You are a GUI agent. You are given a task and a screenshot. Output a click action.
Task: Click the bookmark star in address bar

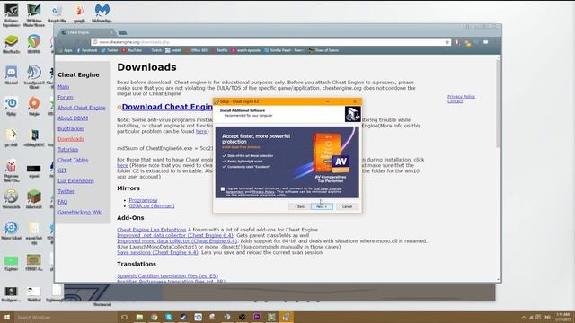[x=447, y=42]
